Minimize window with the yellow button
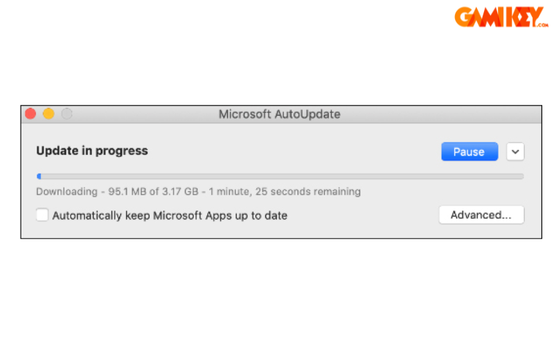This screenshot has height=346, width=554. coord(48,114)
